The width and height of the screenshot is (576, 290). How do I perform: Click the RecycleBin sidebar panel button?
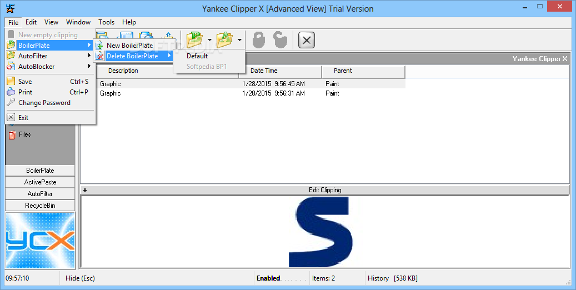point(40,206)
